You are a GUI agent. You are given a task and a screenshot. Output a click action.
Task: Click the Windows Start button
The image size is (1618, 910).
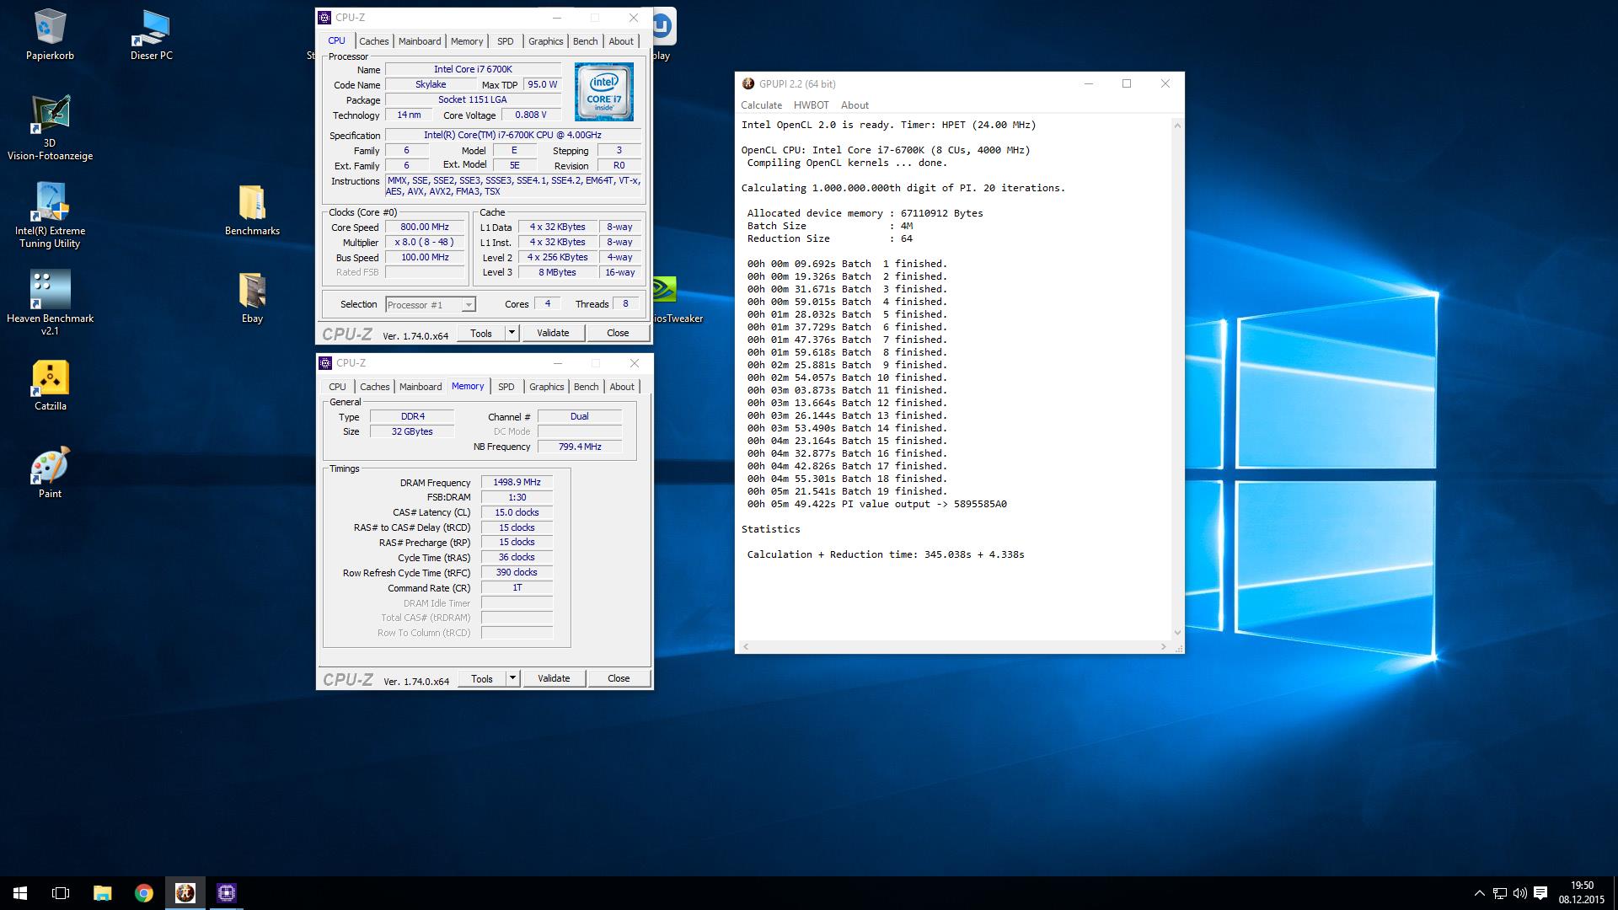coord(20,893)
